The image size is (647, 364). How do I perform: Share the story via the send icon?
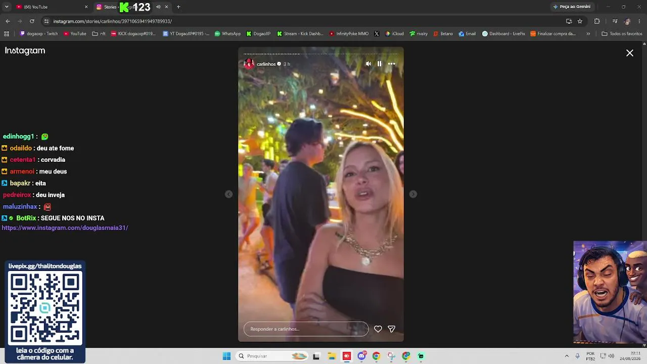click(391, 329)
